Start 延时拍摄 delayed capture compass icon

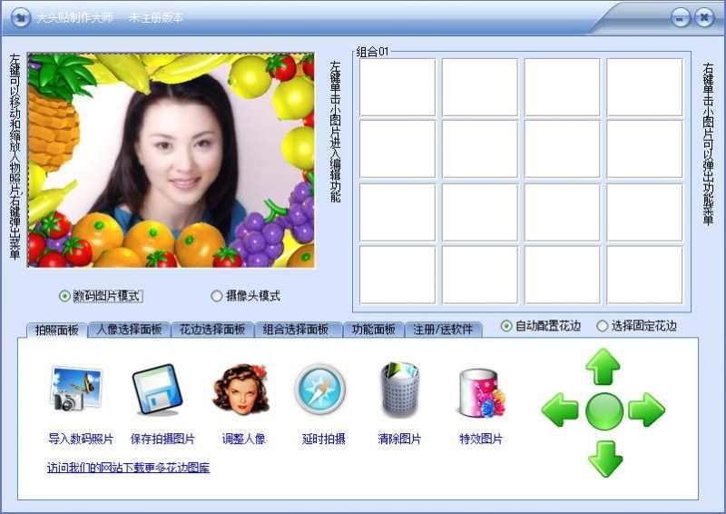tap(321, 390)
